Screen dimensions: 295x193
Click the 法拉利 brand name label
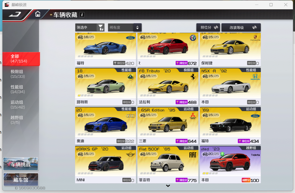click(x=144, y=102)
